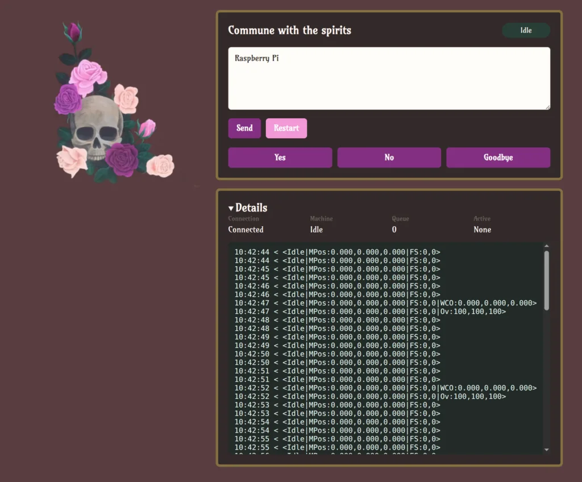This screenshot has height=482, width=582.
Task: Choose the No response button
Action: 389,157
